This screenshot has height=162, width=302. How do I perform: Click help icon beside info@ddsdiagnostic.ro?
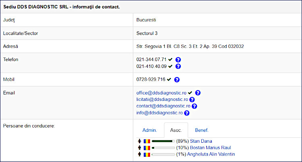pos(187,113)
